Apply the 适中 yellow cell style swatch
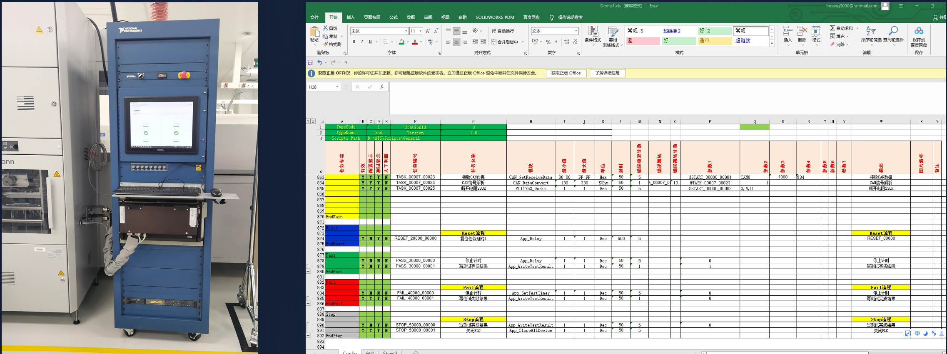Viewport: 947px width, 354px height. pyautogui.click(x=715, y=41)
